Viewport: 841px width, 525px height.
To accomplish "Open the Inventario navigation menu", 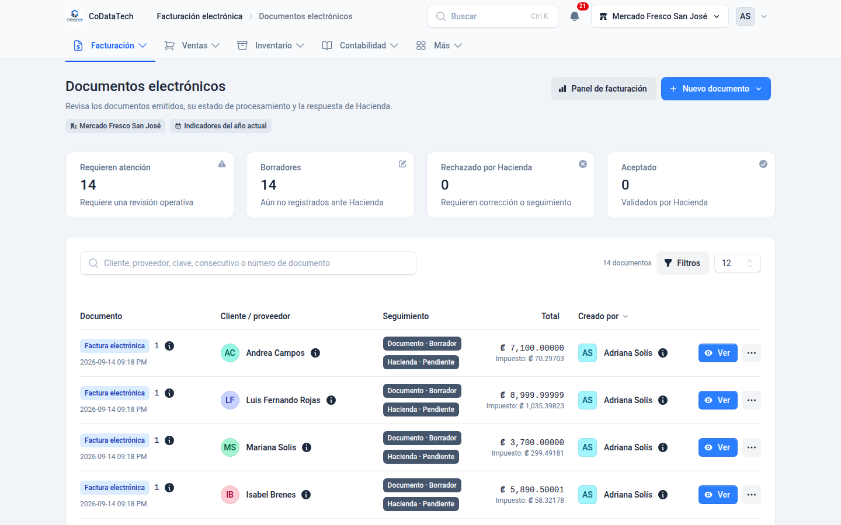I will coord(271,45).
